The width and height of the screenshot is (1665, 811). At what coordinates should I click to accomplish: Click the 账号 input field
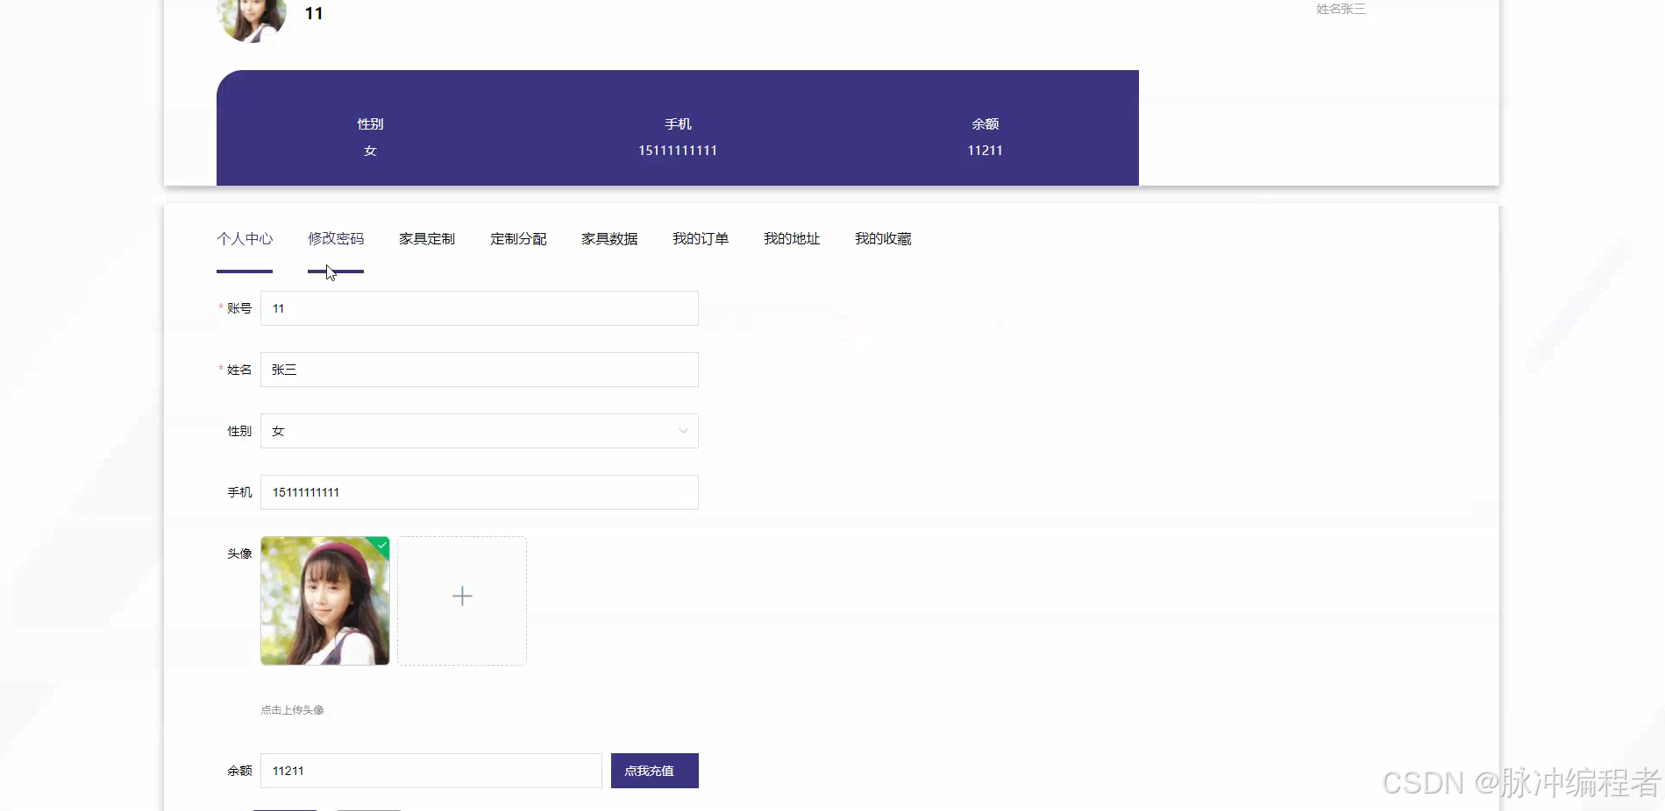480,308
